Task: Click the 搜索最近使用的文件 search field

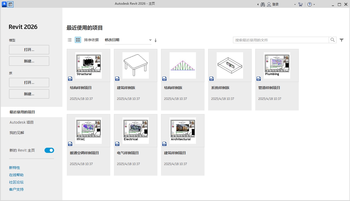Action: [x=281, y=40]
